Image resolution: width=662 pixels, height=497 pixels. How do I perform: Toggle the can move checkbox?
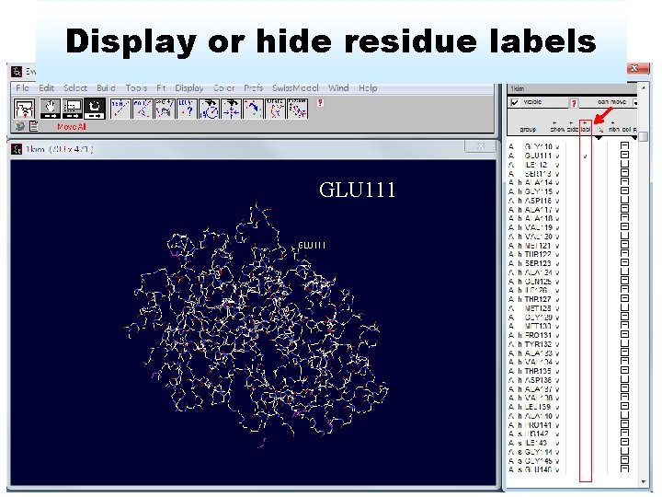pos(635,102)
